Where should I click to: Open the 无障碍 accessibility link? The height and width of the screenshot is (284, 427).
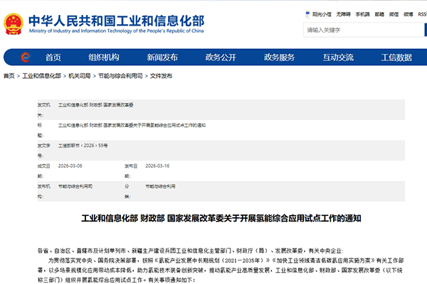[x=343, y=14]
